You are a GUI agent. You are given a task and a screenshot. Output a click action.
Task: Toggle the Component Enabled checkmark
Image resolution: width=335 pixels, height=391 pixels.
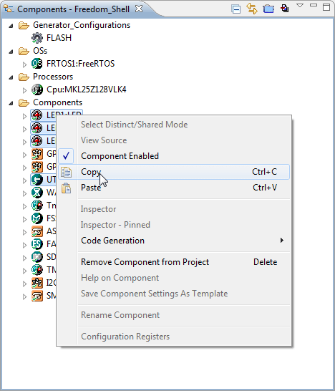66,156
